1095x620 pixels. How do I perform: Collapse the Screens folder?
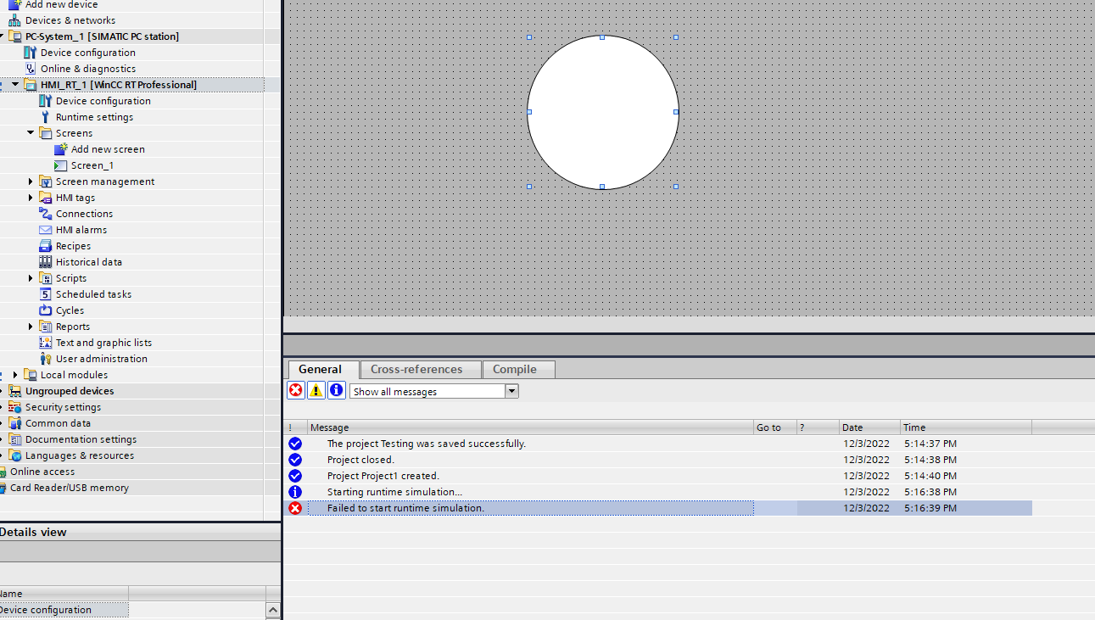pyautogui.click(x=31, y=133)
